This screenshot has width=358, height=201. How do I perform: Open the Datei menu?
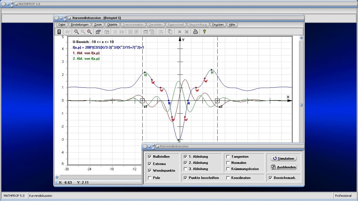click(62, 25)
